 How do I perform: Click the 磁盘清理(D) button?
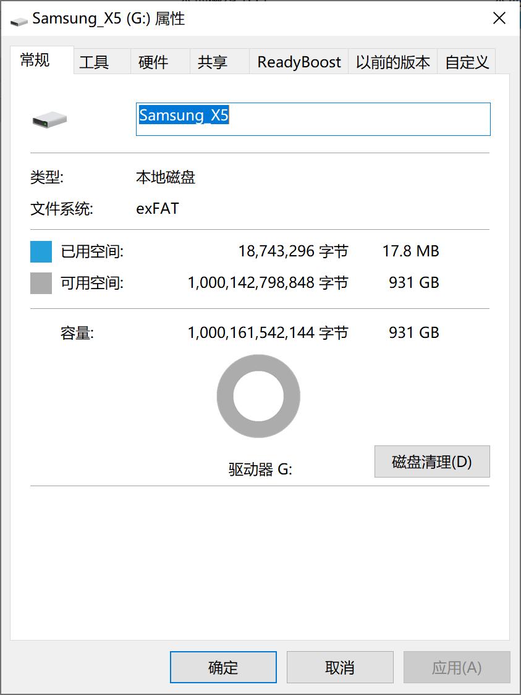[431, 461]
